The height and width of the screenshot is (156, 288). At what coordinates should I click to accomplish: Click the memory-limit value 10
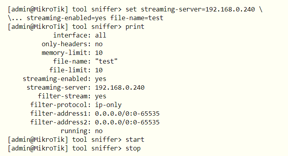tap(99, 53)
